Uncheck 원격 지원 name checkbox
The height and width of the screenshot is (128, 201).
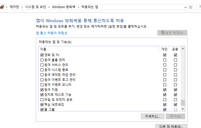coord(42,90)
